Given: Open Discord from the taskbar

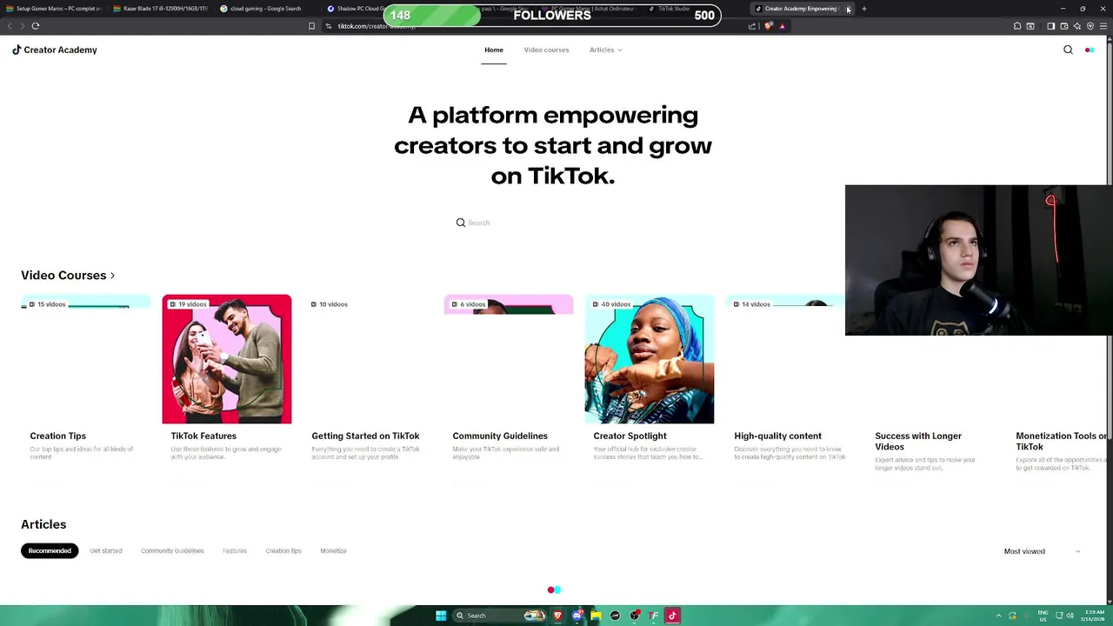Looking at the screenshot, I should (x=576, y=616).
